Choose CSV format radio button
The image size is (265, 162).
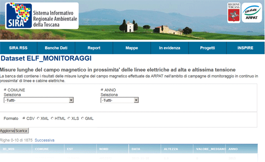[24, 118]
